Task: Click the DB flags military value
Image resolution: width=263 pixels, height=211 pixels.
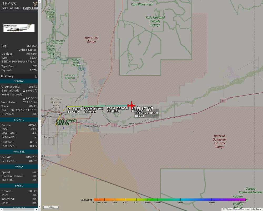Action: pyautogui.click(x=31, y=54)
